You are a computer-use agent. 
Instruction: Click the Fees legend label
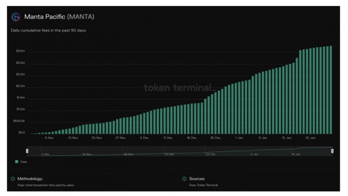coord(24,162)
